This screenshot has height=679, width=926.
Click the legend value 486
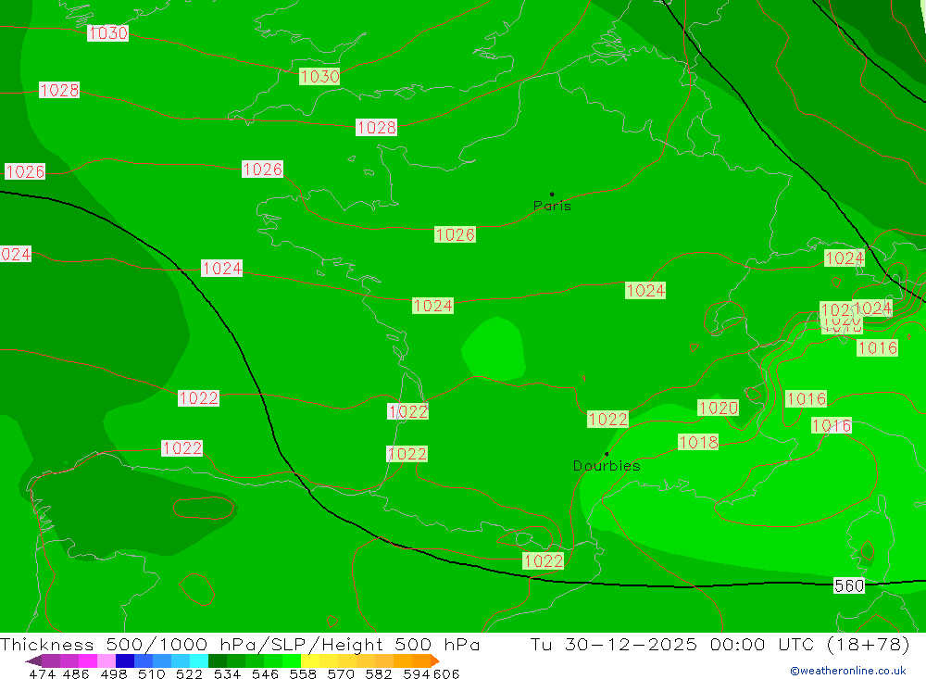[x=76, y=673]
